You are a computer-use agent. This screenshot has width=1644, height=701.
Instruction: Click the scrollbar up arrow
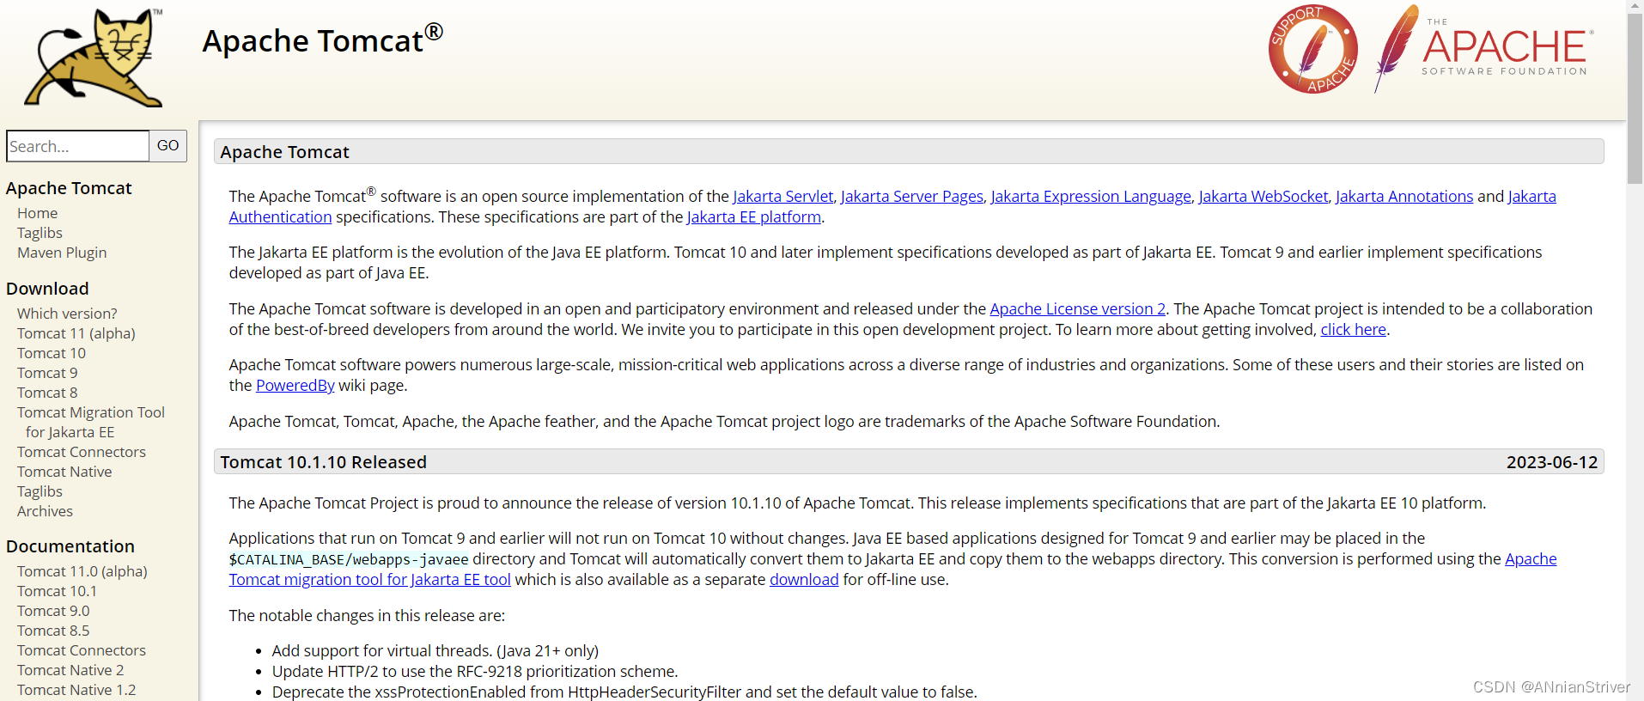coord(1635,6)
